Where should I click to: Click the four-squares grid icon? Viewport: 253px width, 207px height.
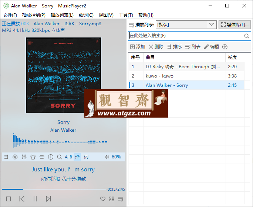tap(112, 199)
